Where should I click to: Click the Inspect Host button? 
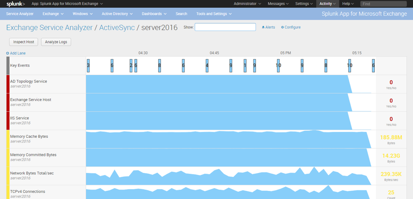tap(24, 42)
